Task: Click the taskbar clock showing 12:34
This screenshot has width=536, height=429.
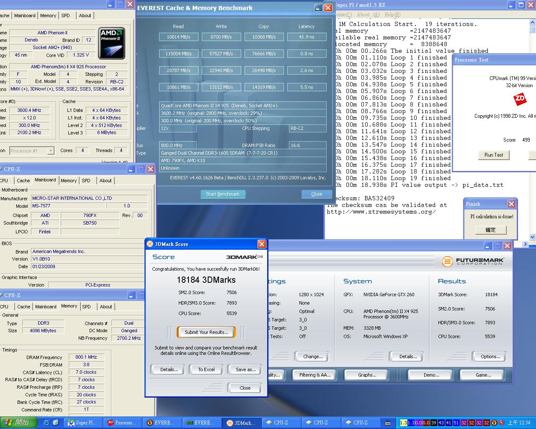Action: click(519, 423)
